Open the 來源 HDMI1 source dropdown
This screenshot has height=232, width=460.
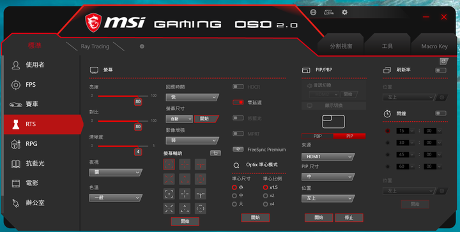tap(328, 157)
